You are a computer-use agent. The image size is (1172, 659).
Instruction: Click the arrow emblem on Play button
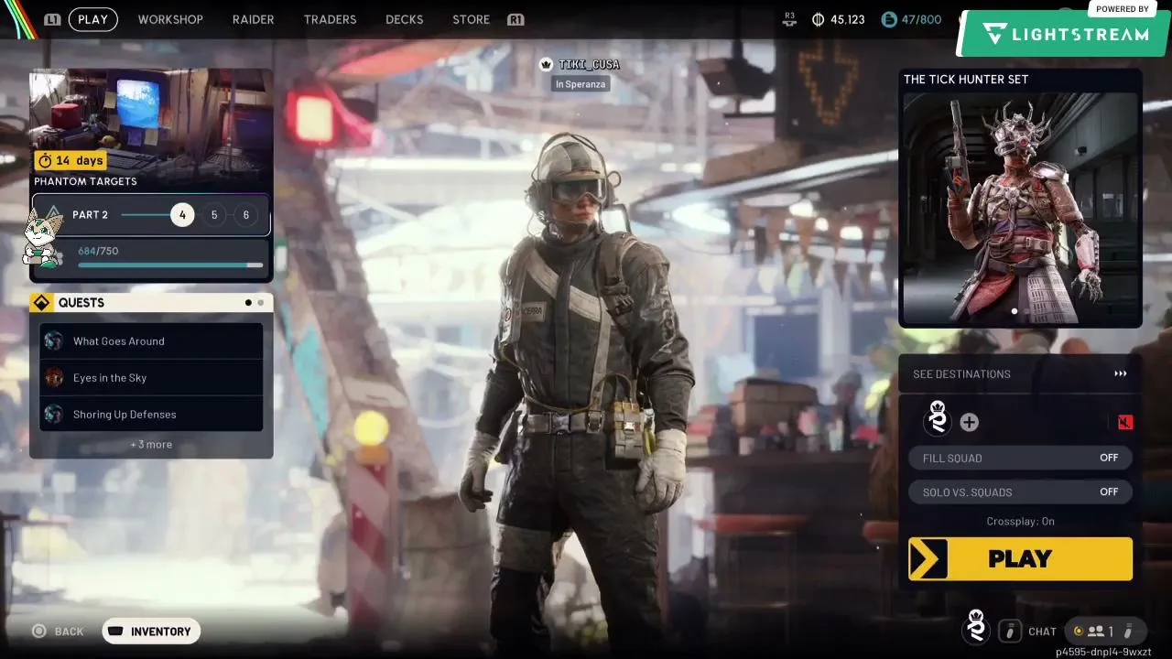pos(928,559)
